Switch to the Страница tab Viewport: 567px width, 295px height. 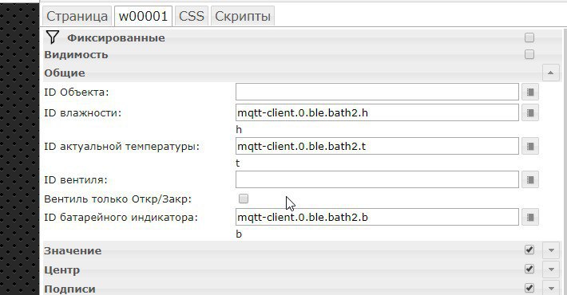coord(77,16)
